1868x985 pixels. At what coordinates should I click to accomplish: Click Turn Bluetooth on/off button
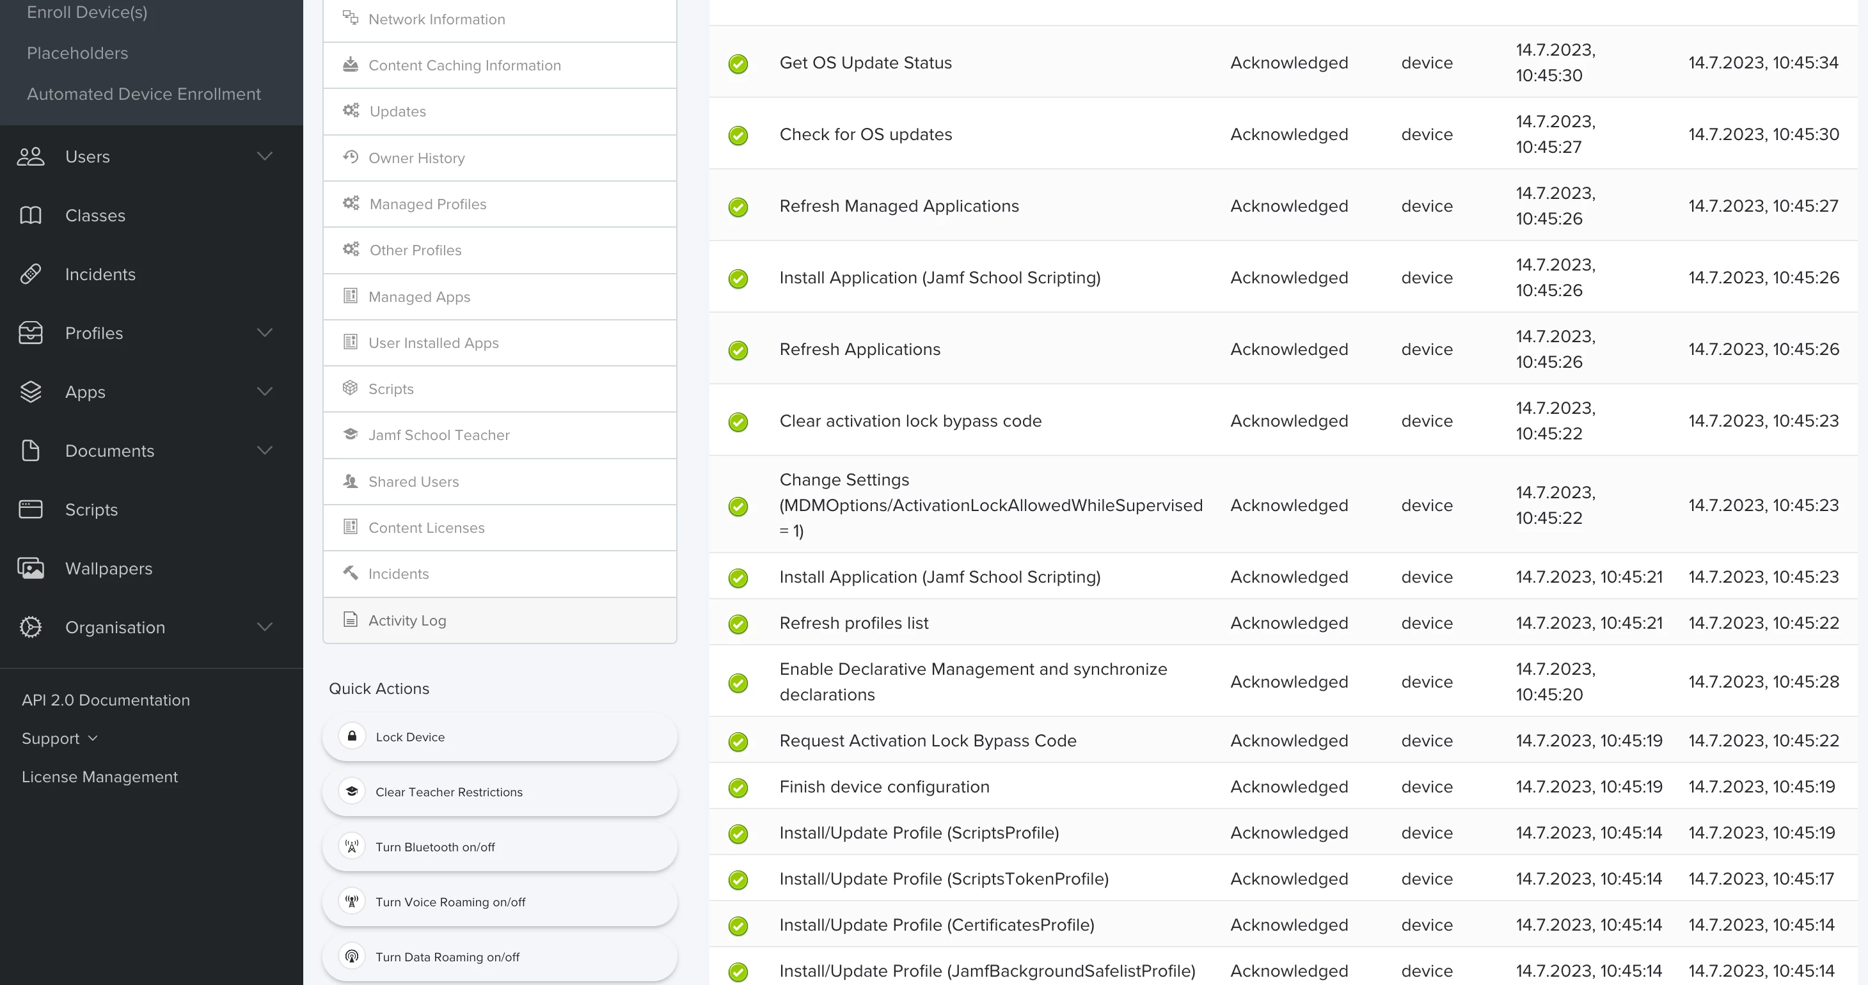point(500,847)
